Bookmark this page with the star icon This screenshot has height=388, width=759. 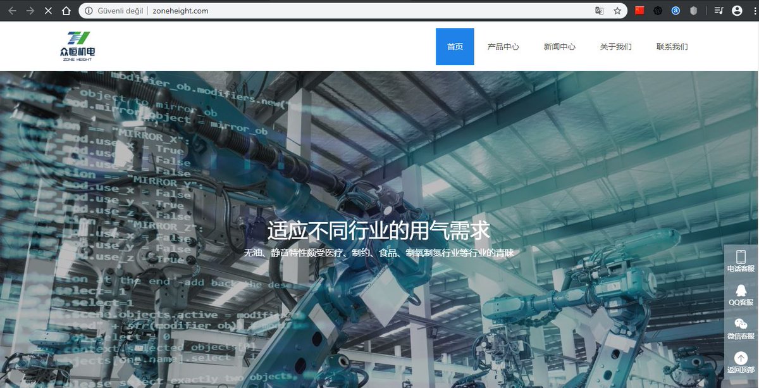point(617,11)
